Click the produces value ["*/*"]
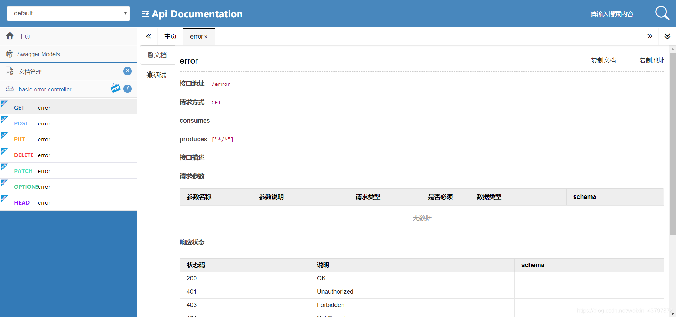The image size is (676, 317). point(223,140)
